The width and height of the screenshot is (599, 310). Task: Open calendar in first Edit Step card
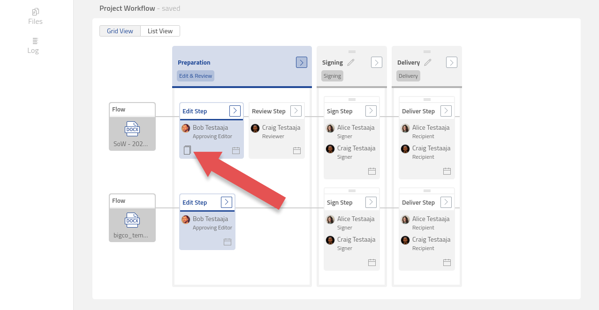[236, 150]
